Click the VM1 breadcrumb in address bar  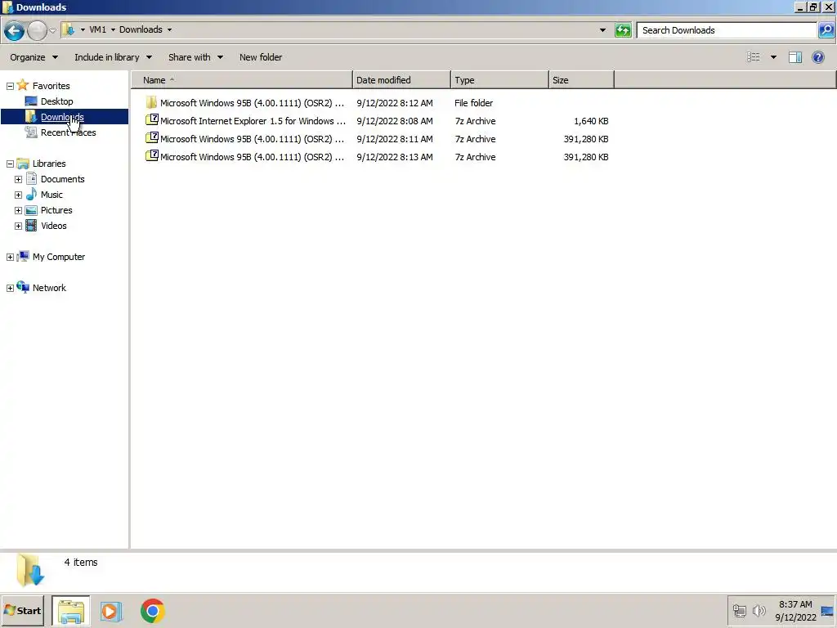click(x=98, y=29)
